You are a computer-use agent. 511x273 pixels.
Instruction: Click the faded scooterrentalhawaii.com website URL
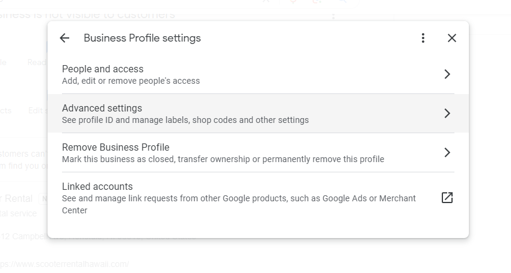64,264
